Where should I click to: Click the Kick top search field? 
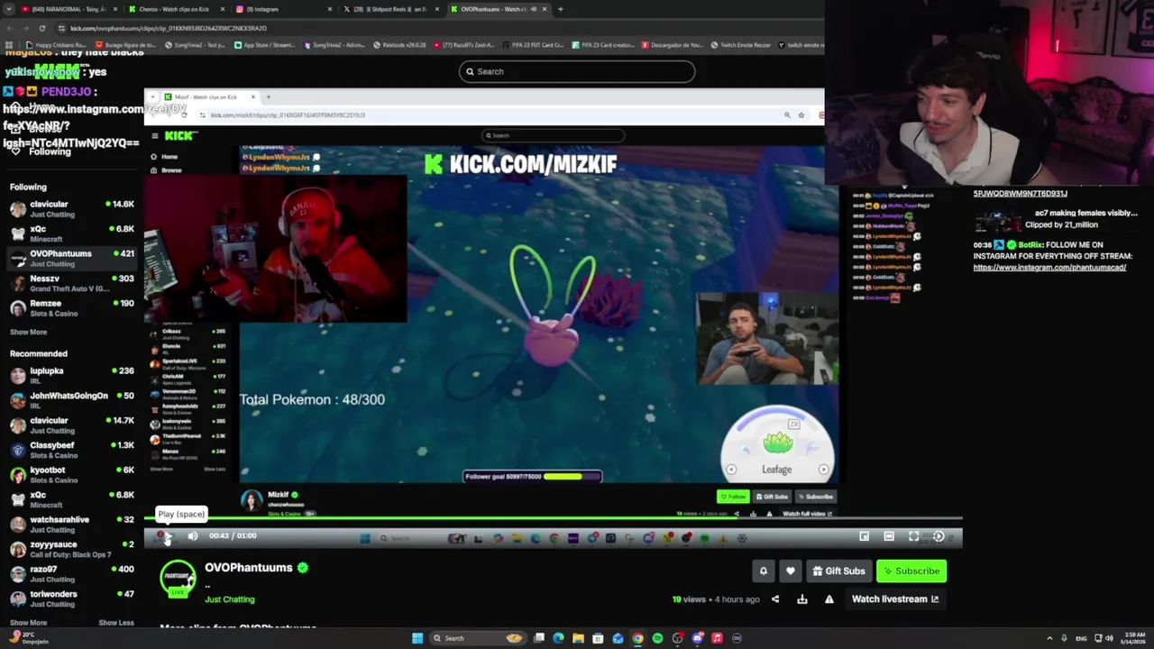[x=577, y=71]
